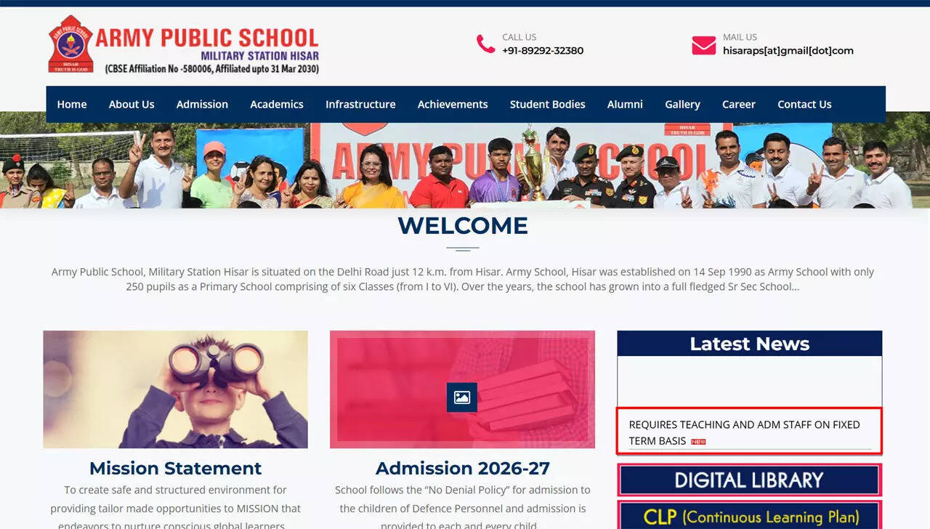Click the CLP Continuous Learning Plan banner
This screenshot has height=529, width=930.
pyautogui.click(x=748, y=517)
